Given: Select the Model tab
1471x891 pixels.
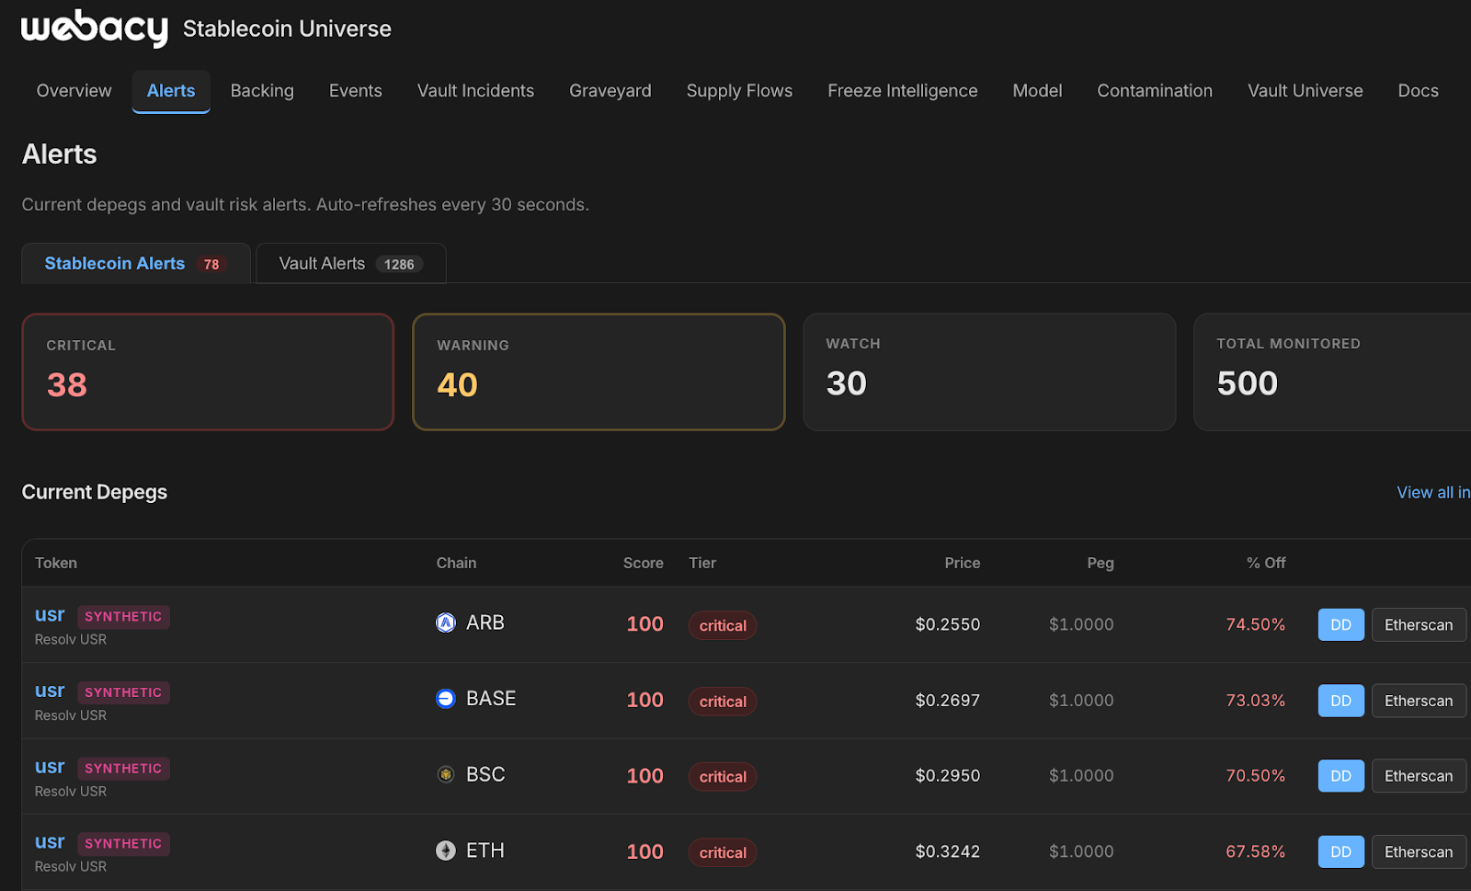Looking at the screenshot, I should [x=1037, y=91].
